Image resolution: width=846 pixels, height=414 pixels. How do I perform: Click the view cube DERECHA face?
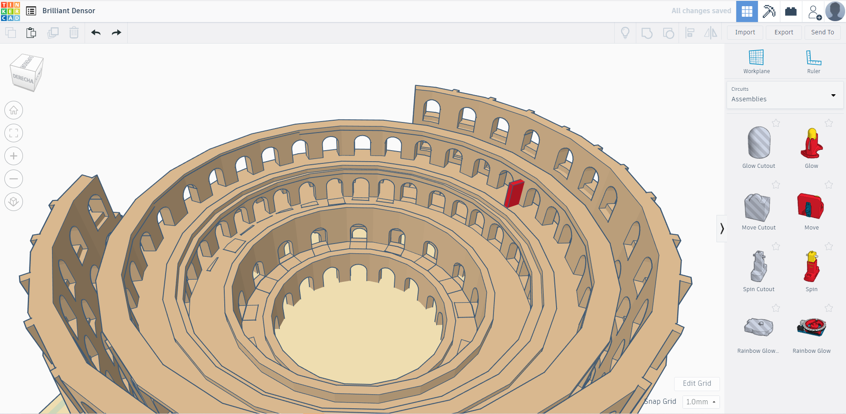[x=23, y=79]
